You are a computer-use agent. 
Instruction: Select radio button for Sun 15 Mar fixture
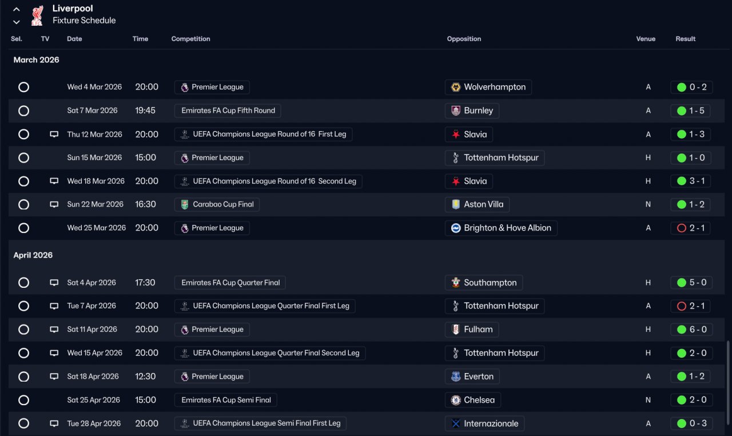(23, 158)
